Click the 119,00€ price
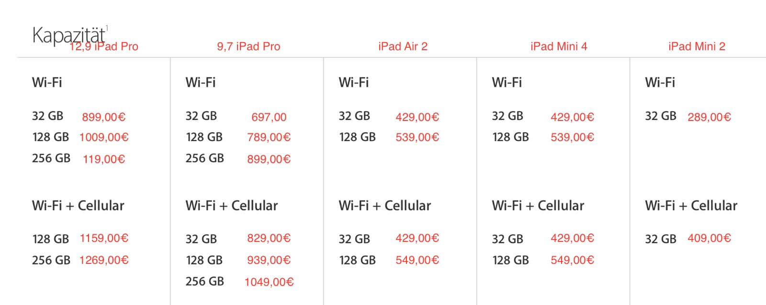The image size is (766, 305). point(103,159)
